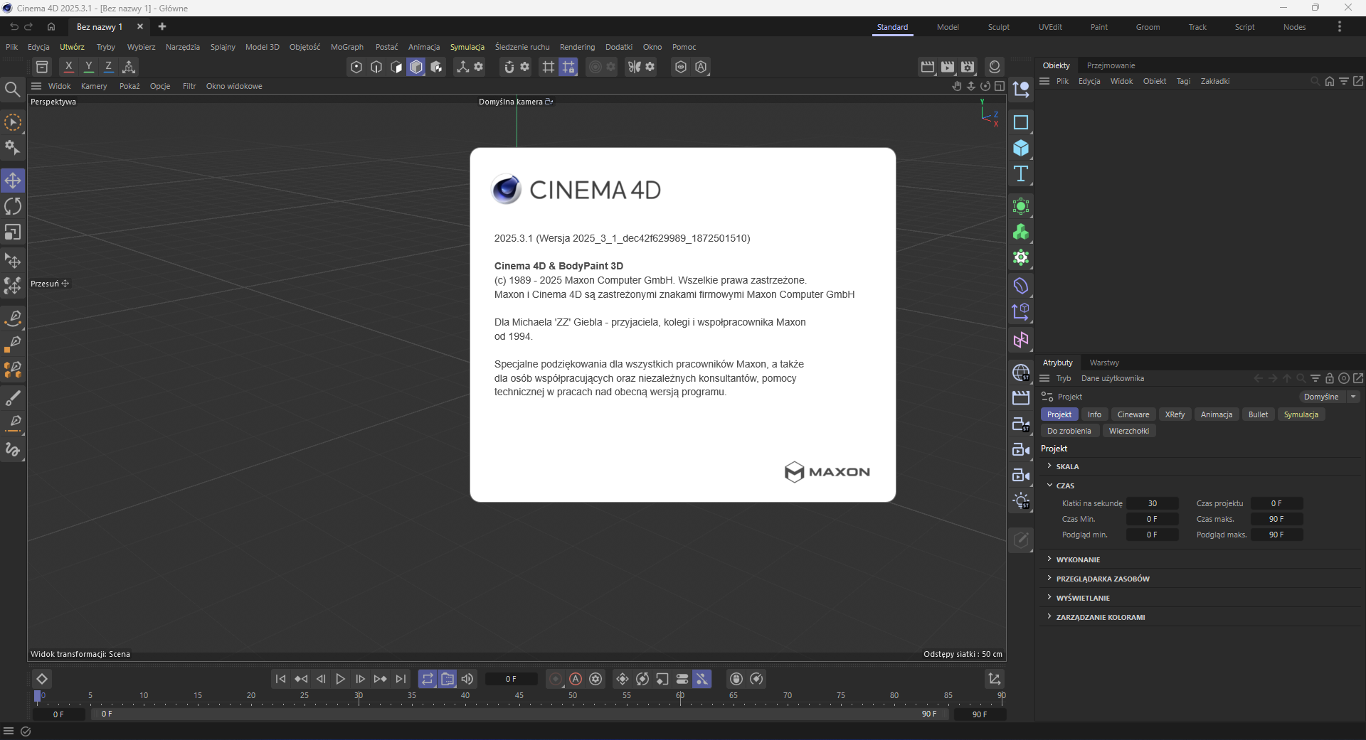Screen dimensions: 1366x740
Task: Add a Text object
Action: [x=1021, y=174]
